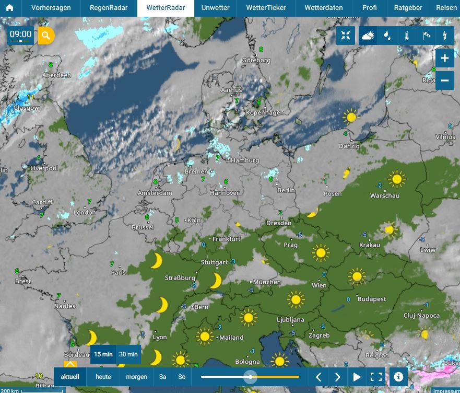
Task: Start the radar animation playback
Action: click(x=357, y=377)
